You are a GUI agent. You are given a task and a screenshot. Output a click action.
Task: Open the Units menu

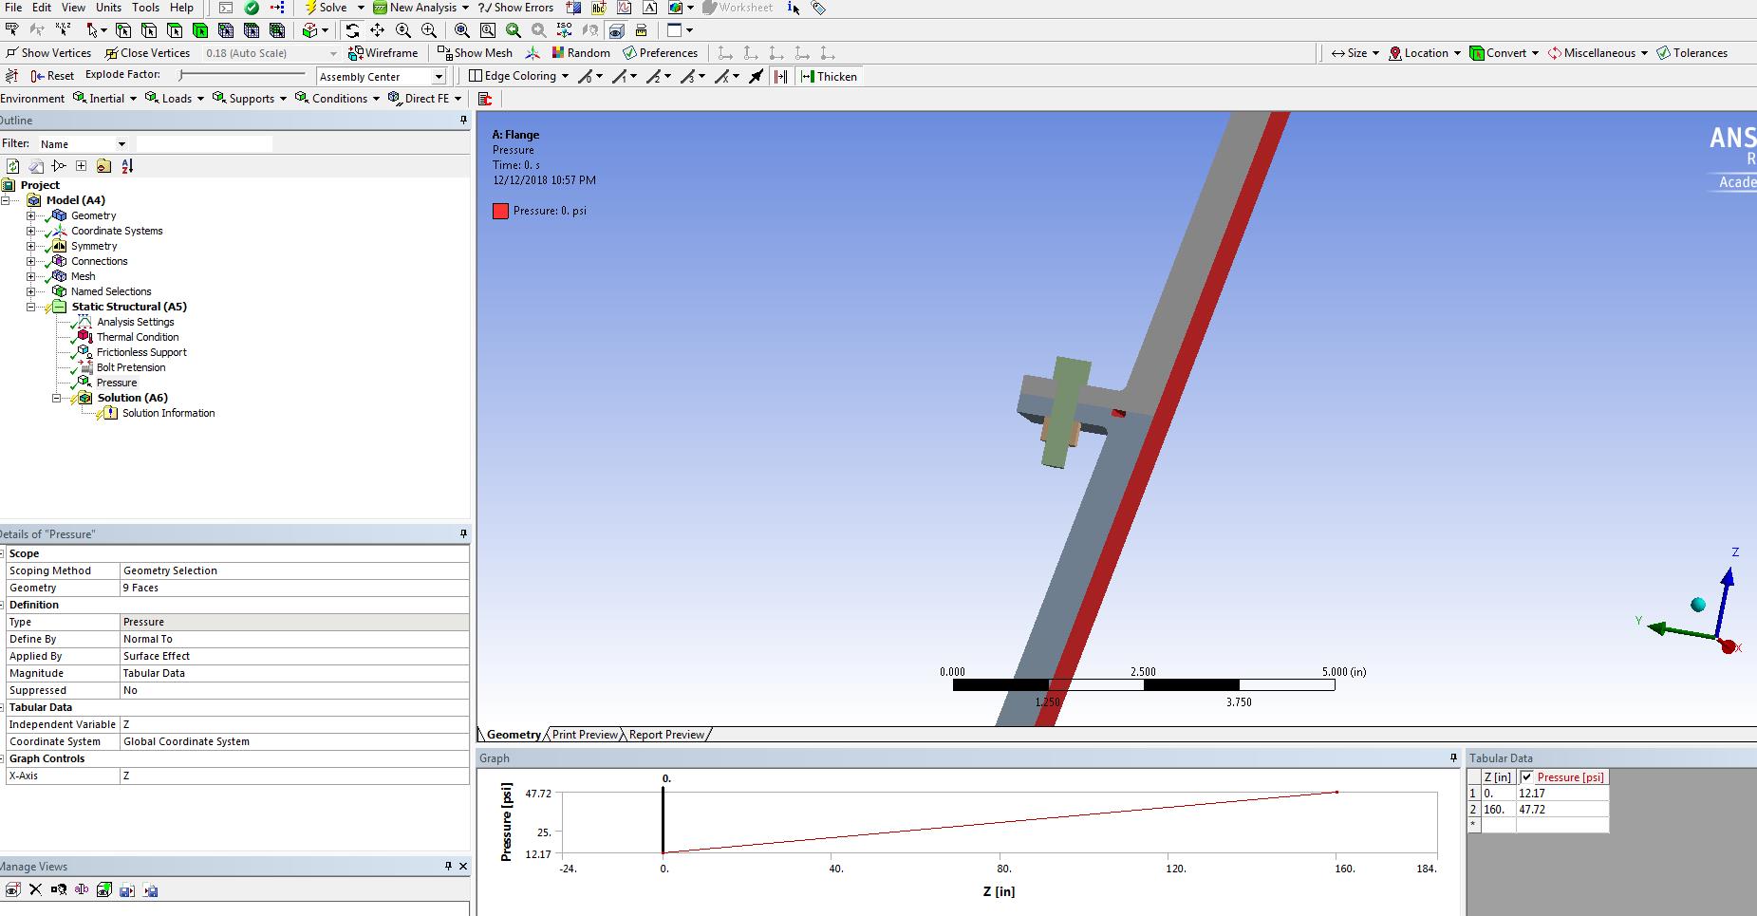[109, 7]
